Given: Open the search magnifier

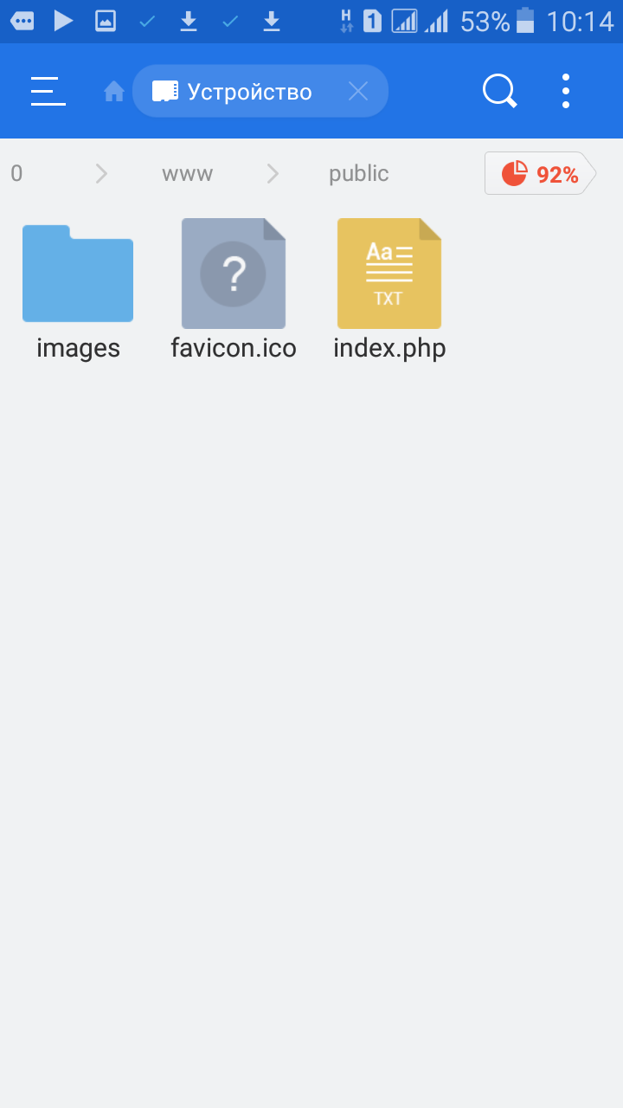Looking at the screenshot, I should 499,91.
